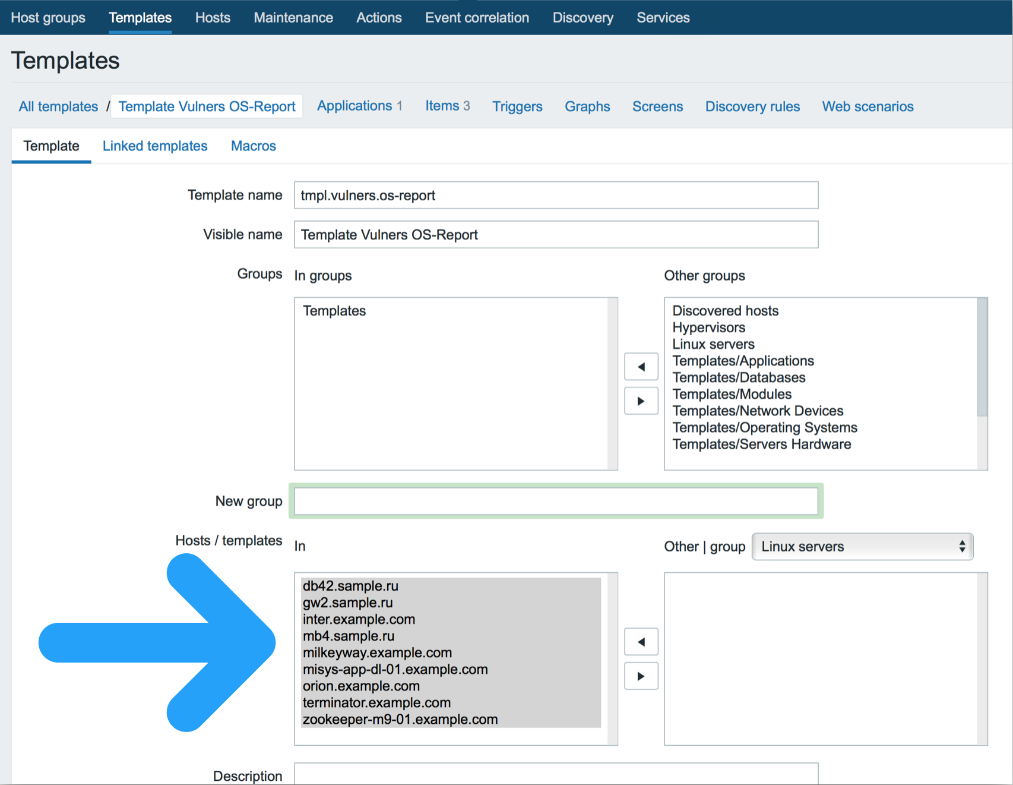Image resolution: width=1013 pixels, height=785 pixels.
Task: Open the Event correlation menu
Action: tap(476, 17)
